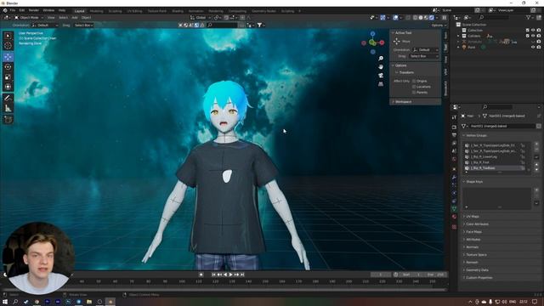Hide Collection with its eye icon
The height and width of the screenshot is (306, 544).
point(533,31)
